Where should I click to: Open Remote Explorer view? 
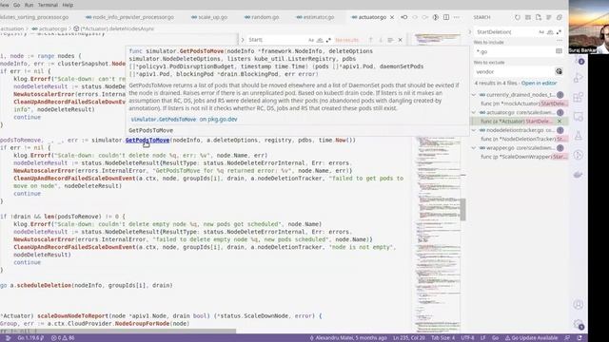pos(579,116)
